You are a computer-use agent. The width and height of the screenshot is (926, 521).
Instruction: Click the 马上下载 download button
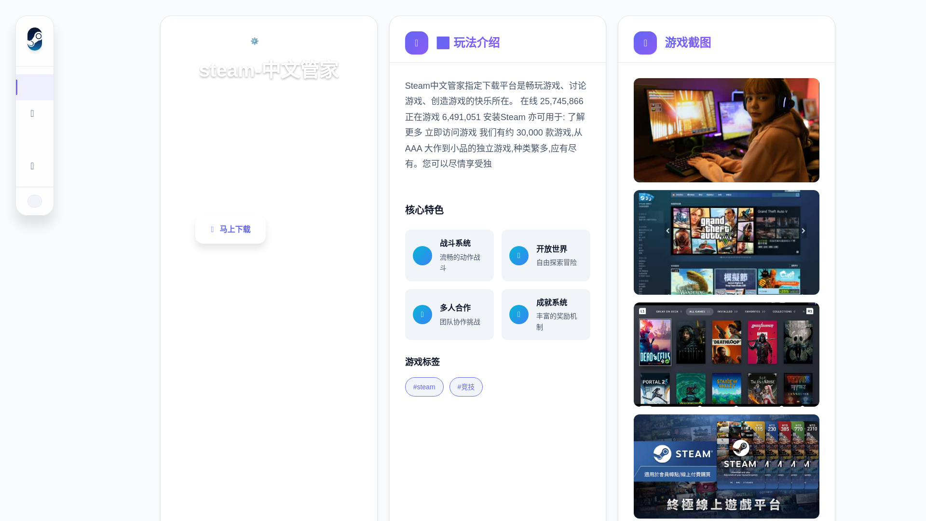pyautogui.click(x=231, y=230)
